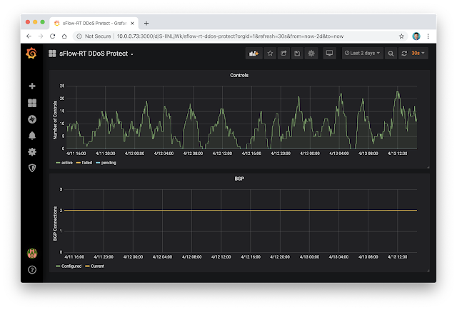Screen dimensions: 457x310
Task: Open Dashboard settings gear icon
Action: 311,54
